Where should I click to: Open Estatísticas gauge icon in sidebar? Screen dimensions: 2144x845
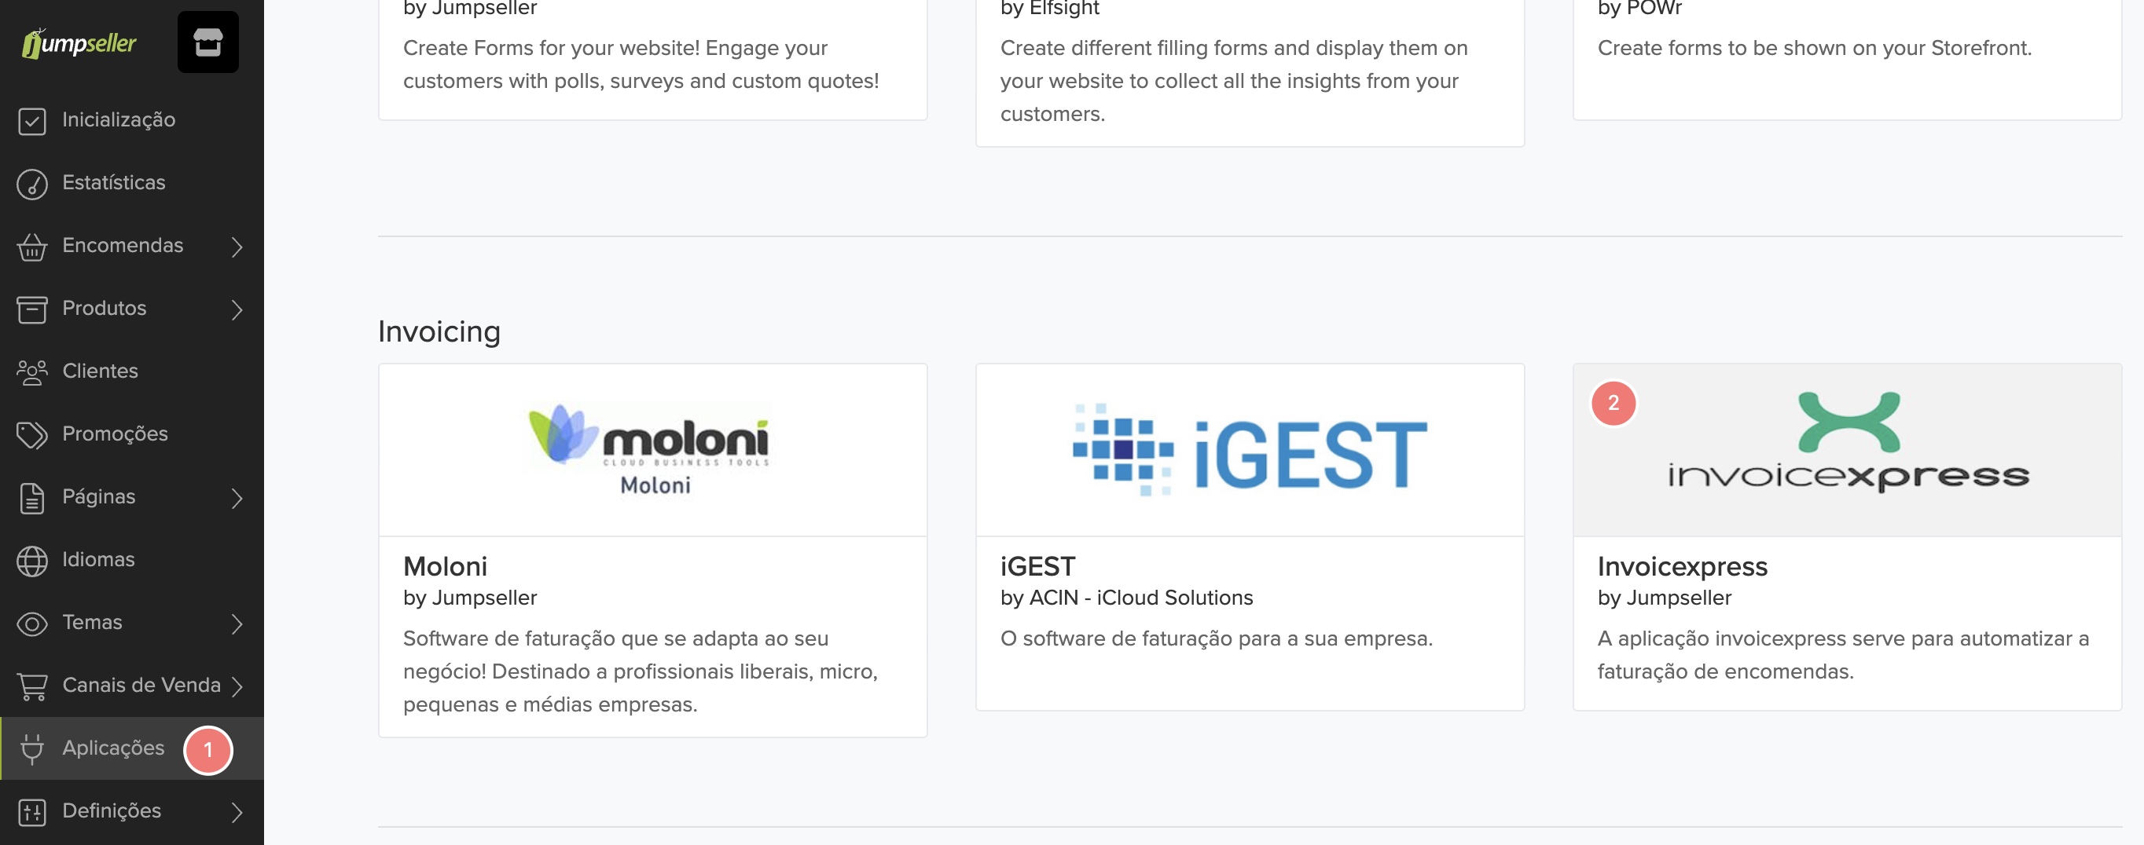tap(31, 184)
